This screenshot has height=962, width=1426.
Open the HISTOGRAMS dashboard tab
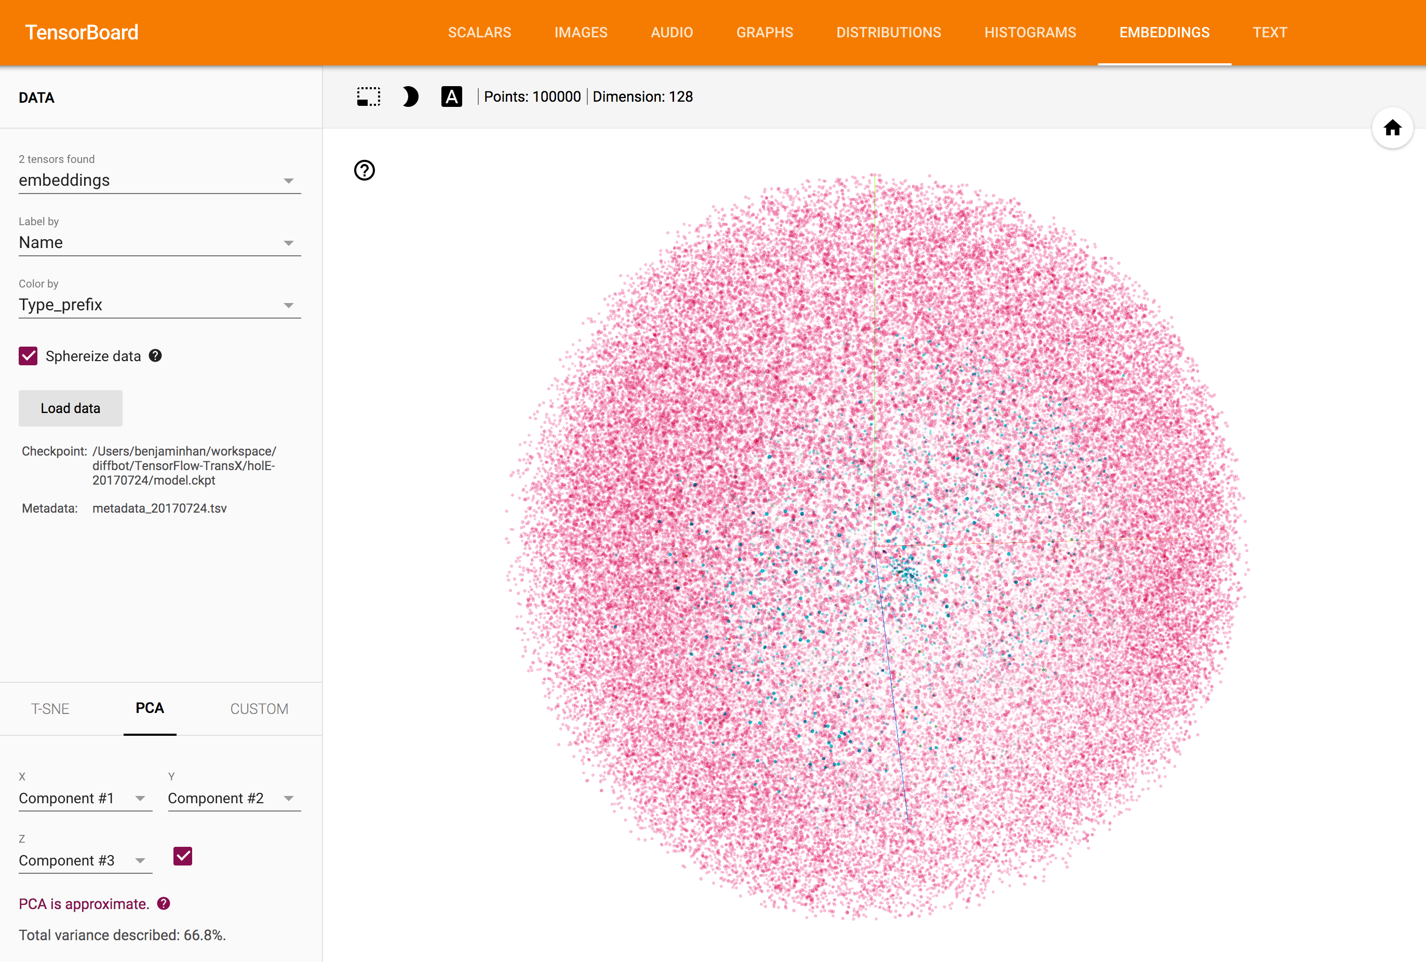(x=1030, y=33)
